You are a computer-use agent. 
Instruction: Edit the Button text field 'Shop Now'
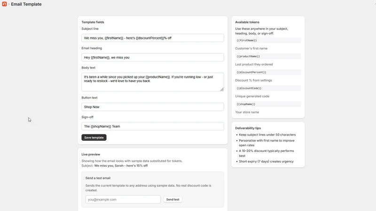152,107
